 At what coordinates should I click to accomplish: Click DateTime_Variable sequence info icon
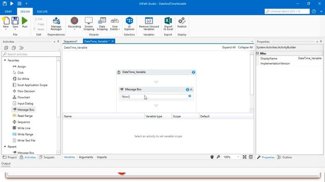click(x=193, y=72)
